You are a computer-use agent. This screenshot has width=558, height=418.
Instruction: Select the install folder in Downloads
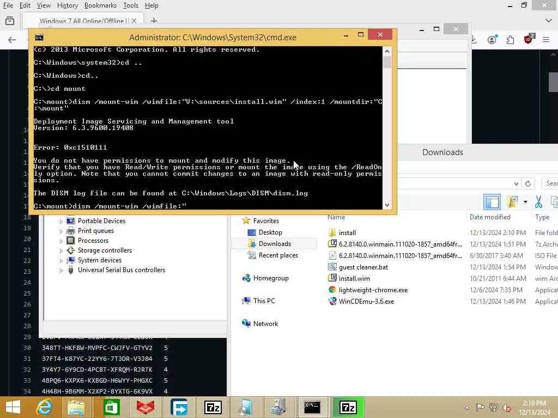coord(347,233)
